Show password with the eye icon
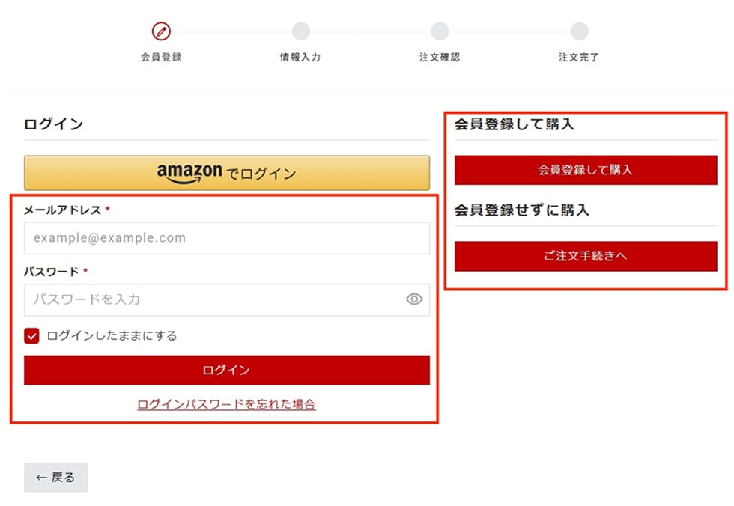This screenshot has width=734, height=506. [414, 299]
